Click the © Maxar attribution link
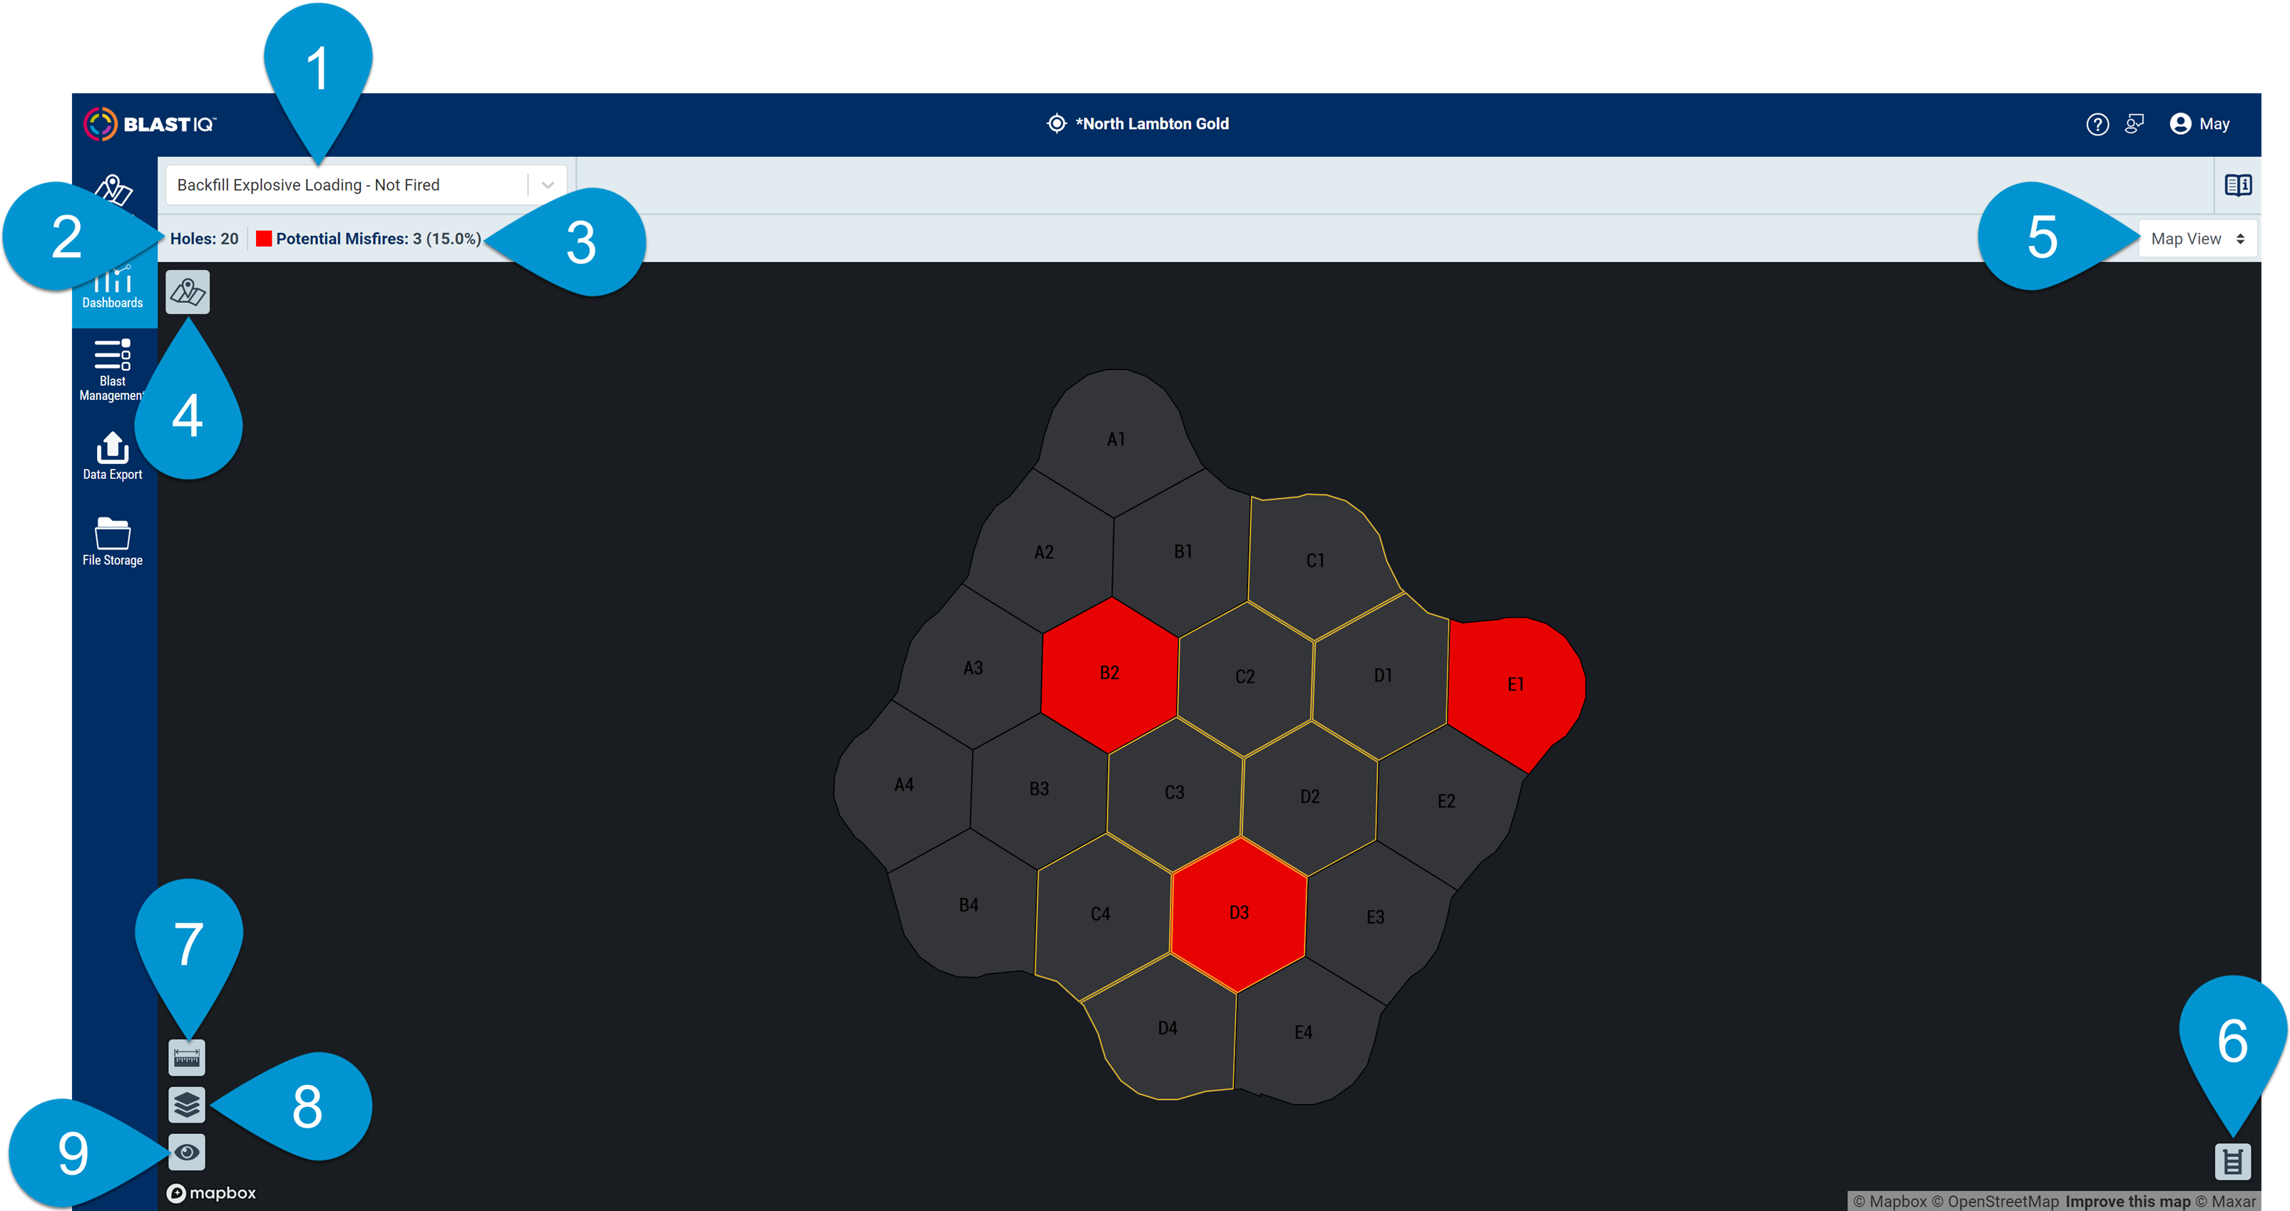Image resolution: width=2290 pixels, height=1211 pixels. [2225, 1201]
